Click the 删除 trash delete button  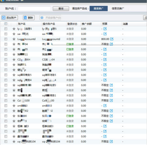(29, 18)
